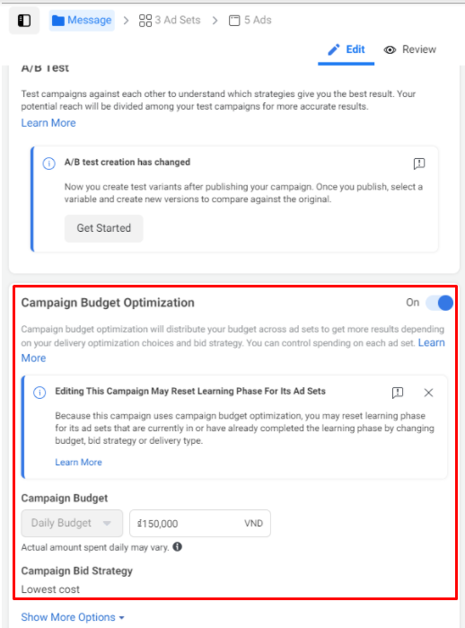
Task: Go to the 3 Ad Sets breadcrumb
Action: (x=170, y=20)
